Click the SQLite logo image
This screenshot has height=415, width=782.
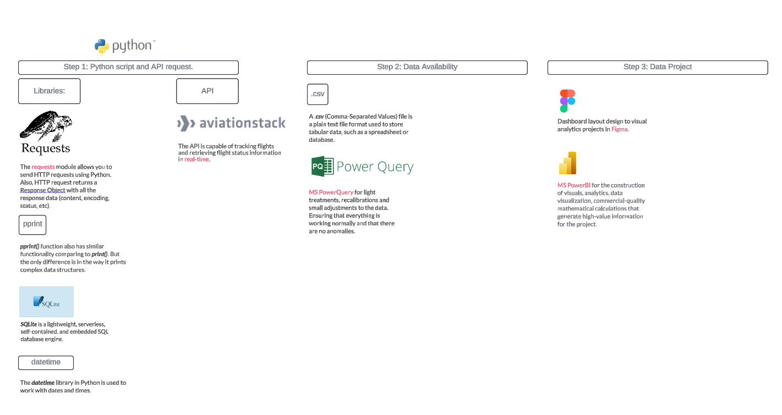pyautogui.click(x=46, y=302)
